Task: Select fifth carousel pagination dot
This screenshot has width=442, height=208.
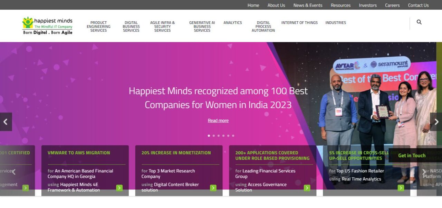Action: point(228,136)
